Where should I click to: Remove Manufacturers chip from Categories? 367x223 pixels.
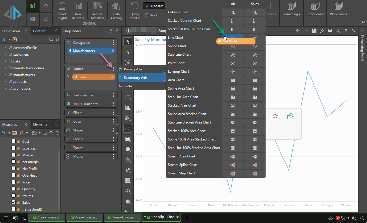(113, 51)
